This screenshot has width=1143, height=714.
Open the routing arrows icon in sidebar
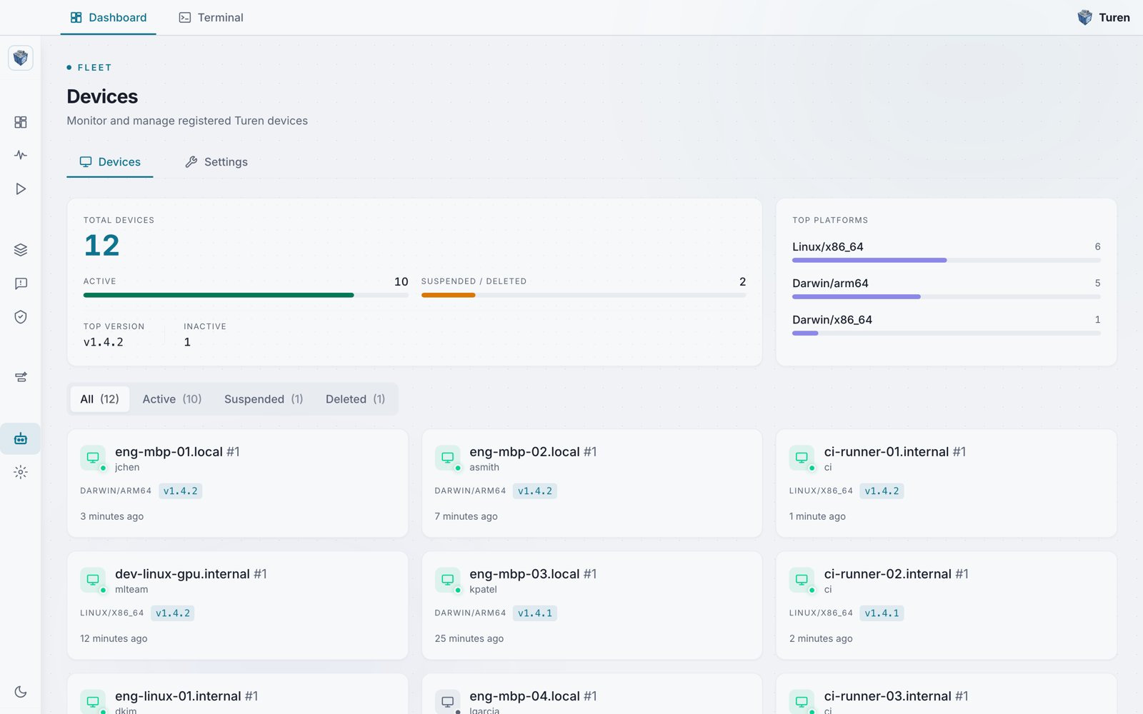[21, 377]
